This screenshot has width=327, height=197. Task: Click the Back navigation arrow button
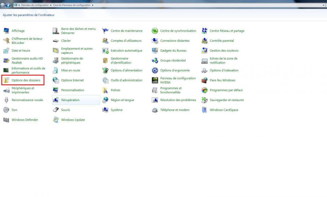point(2,5)
